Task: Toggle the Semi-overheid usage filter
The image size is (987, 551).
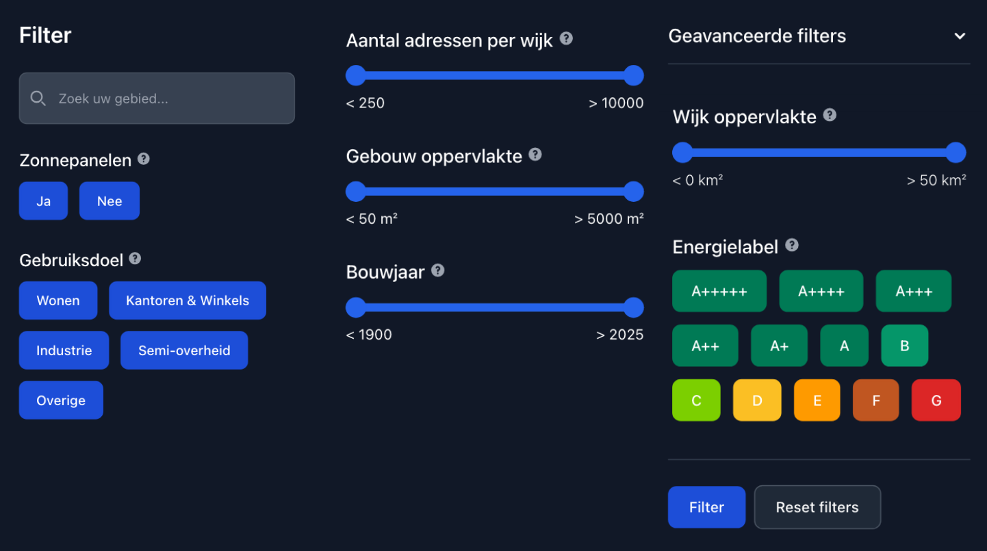Action: 184,350
